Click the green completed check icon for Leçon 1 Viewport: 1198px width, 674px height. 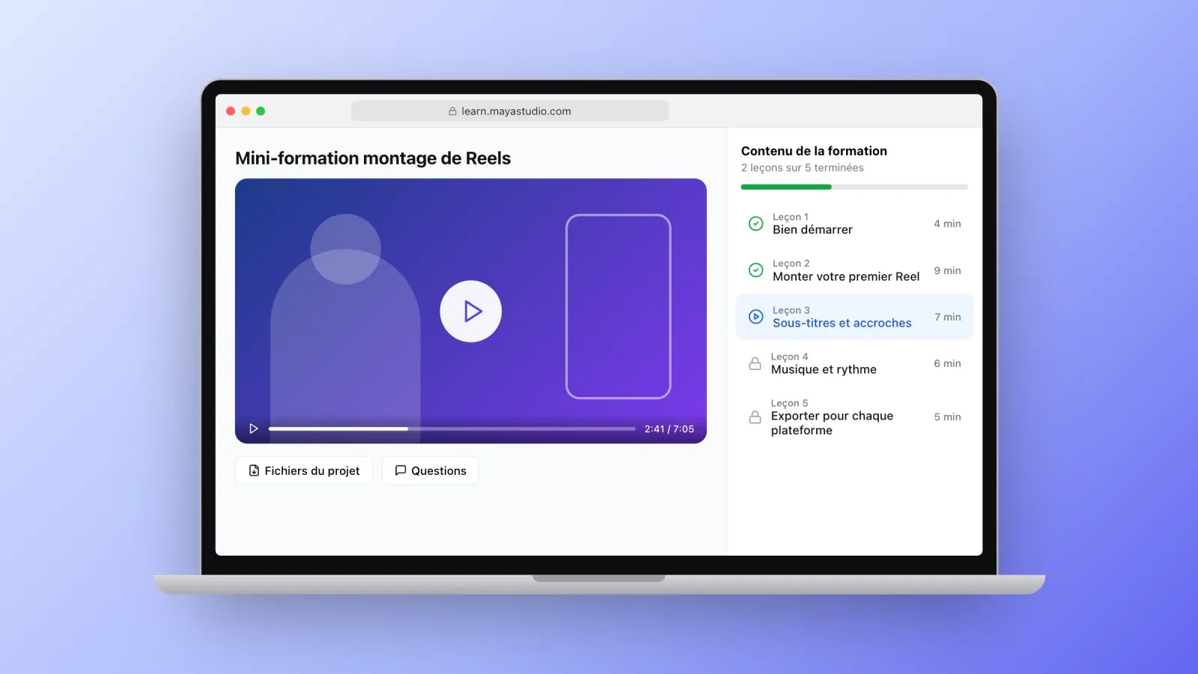click(x=756, y=223)
